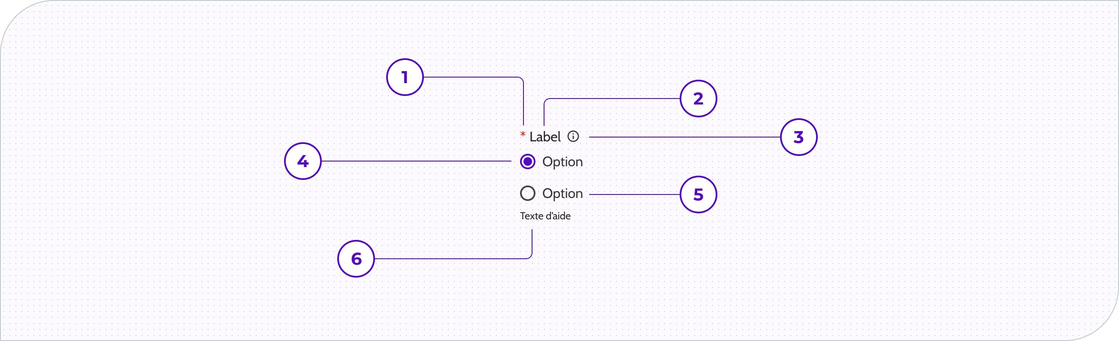
Task: Click the line extending from marker 5
Action: [634, 195]
